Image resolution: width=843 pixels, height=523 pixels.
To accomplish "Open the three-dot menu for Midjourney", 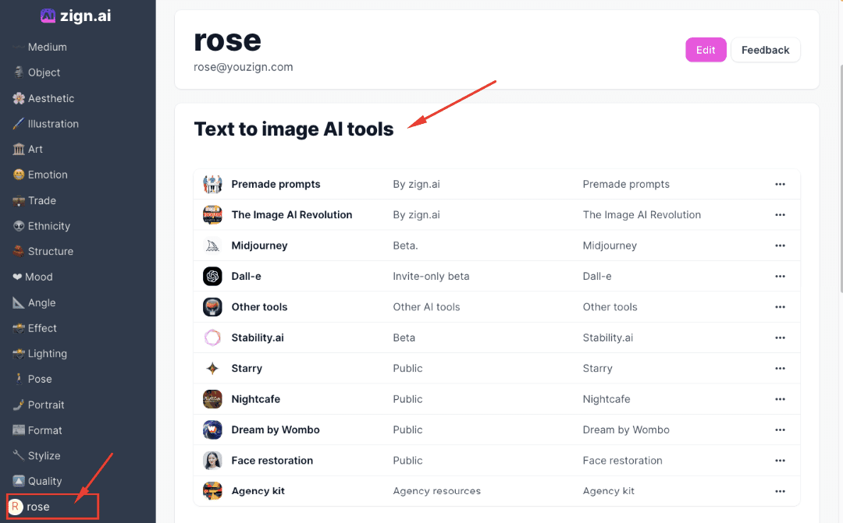I will [780, 246].
